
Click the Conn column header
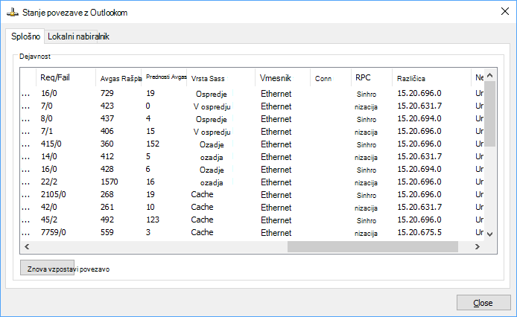pos(331,78)
